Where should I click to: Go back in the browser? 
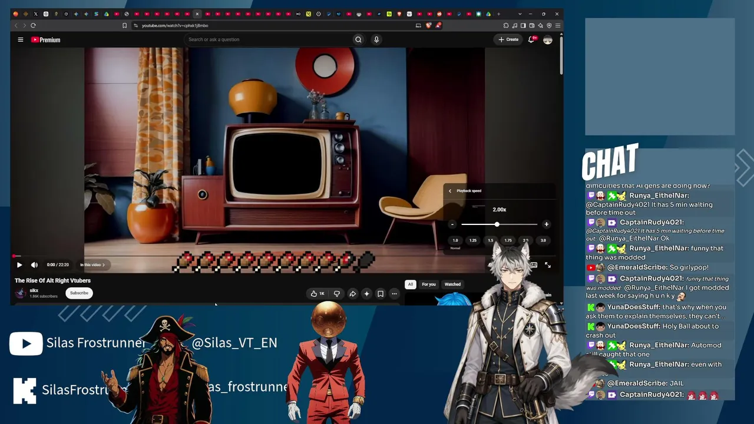(16, 25)
